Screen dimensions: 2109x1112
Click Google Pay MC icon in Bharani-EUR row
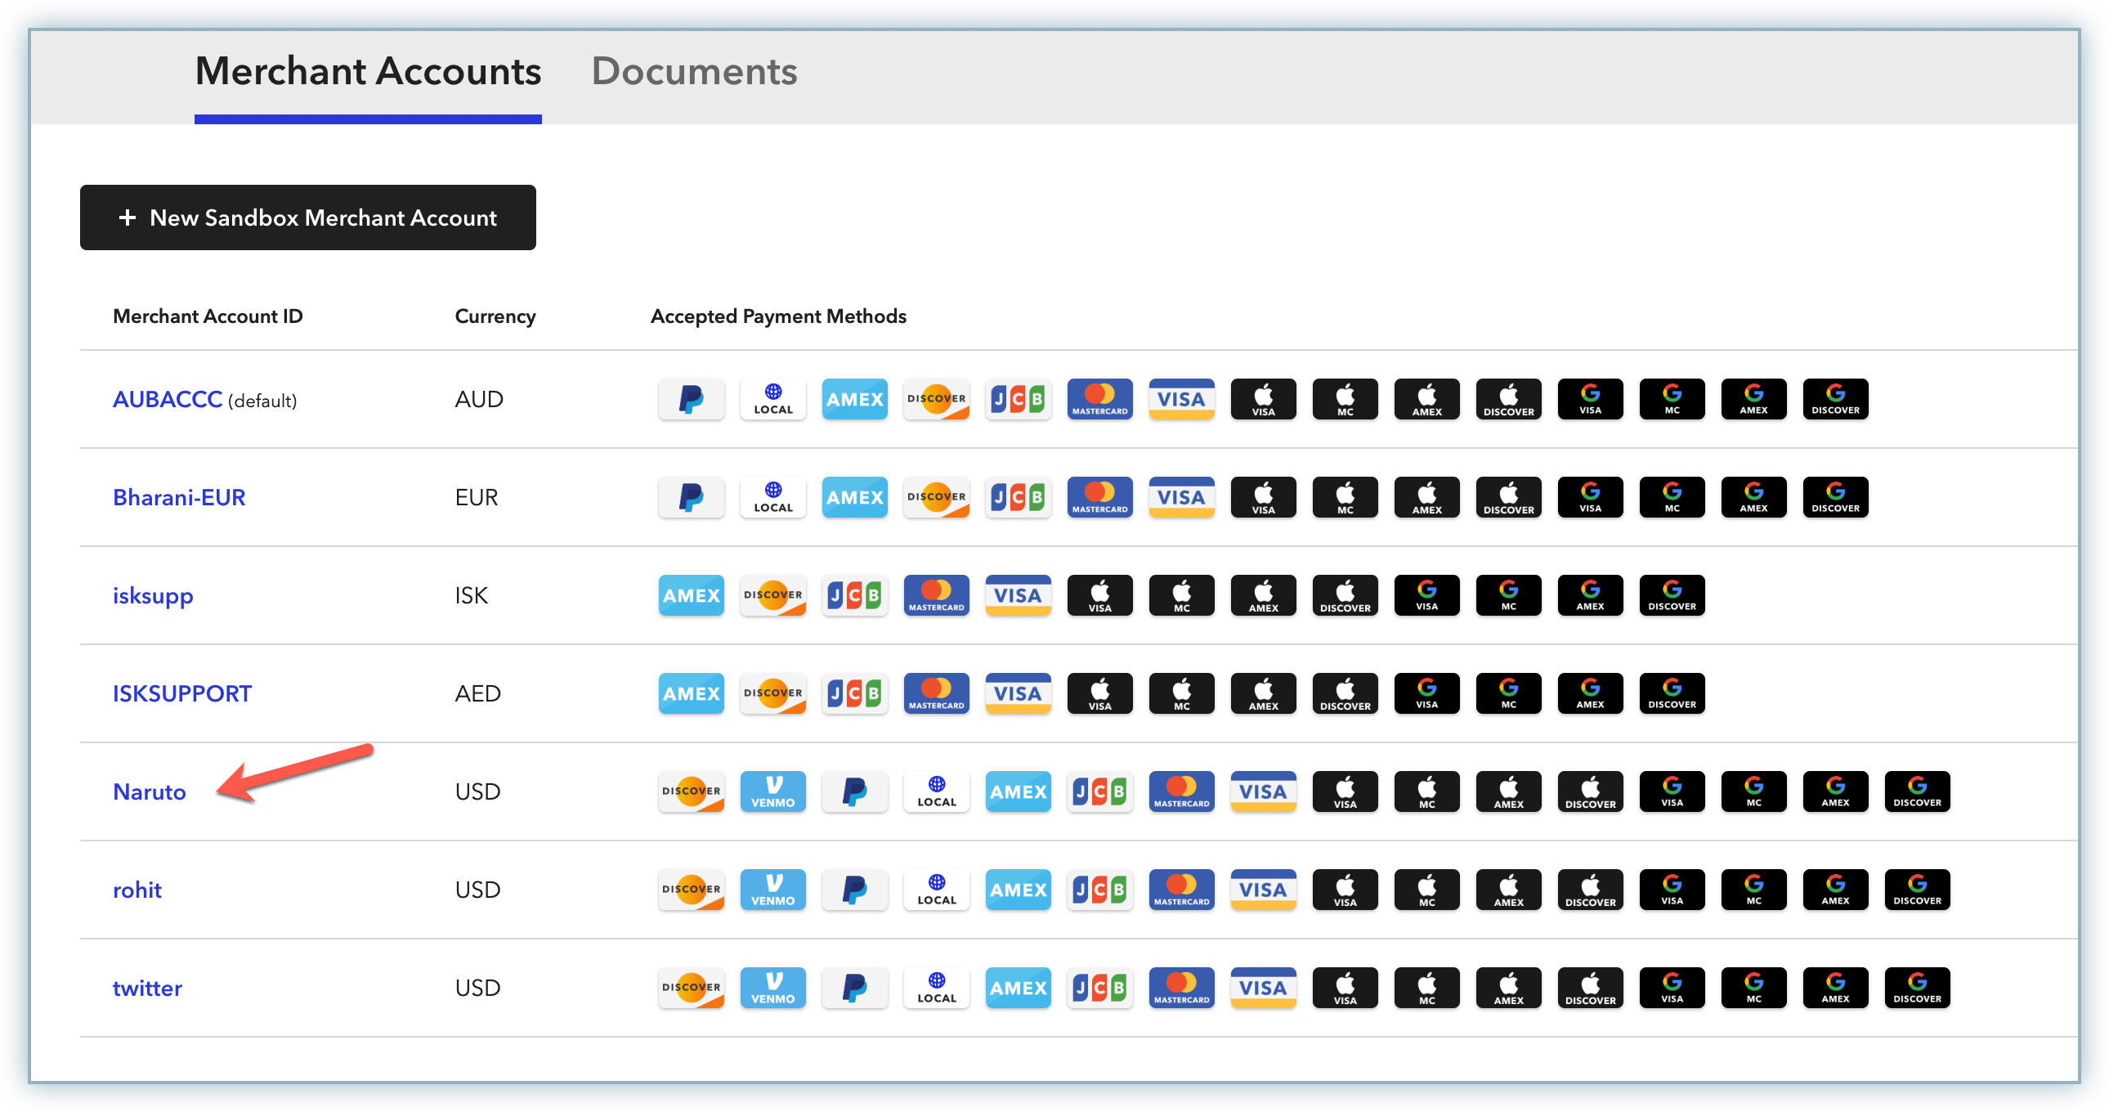tap(1672, 497)
